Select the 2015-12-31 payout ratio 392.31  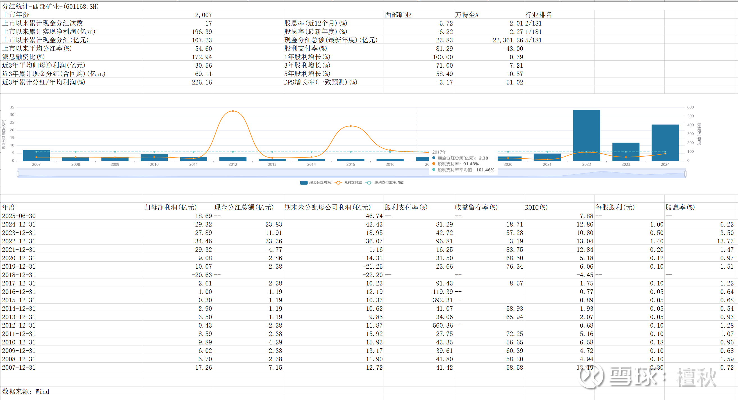[x=418, y=300]
